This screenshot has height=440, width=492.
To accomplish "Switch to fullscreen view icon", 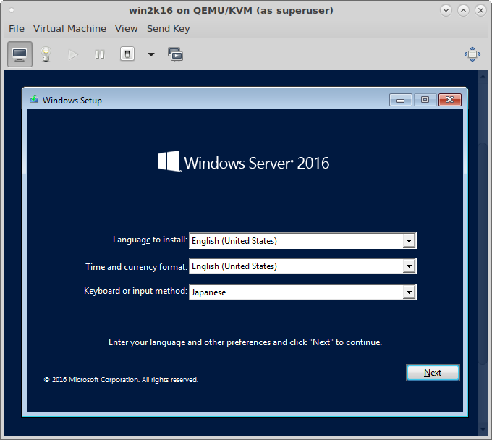I will tap(472, 54).
